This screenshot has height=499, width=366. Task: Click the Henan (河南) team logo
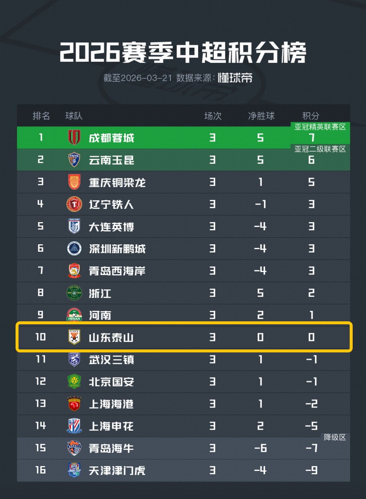(74, 315)
